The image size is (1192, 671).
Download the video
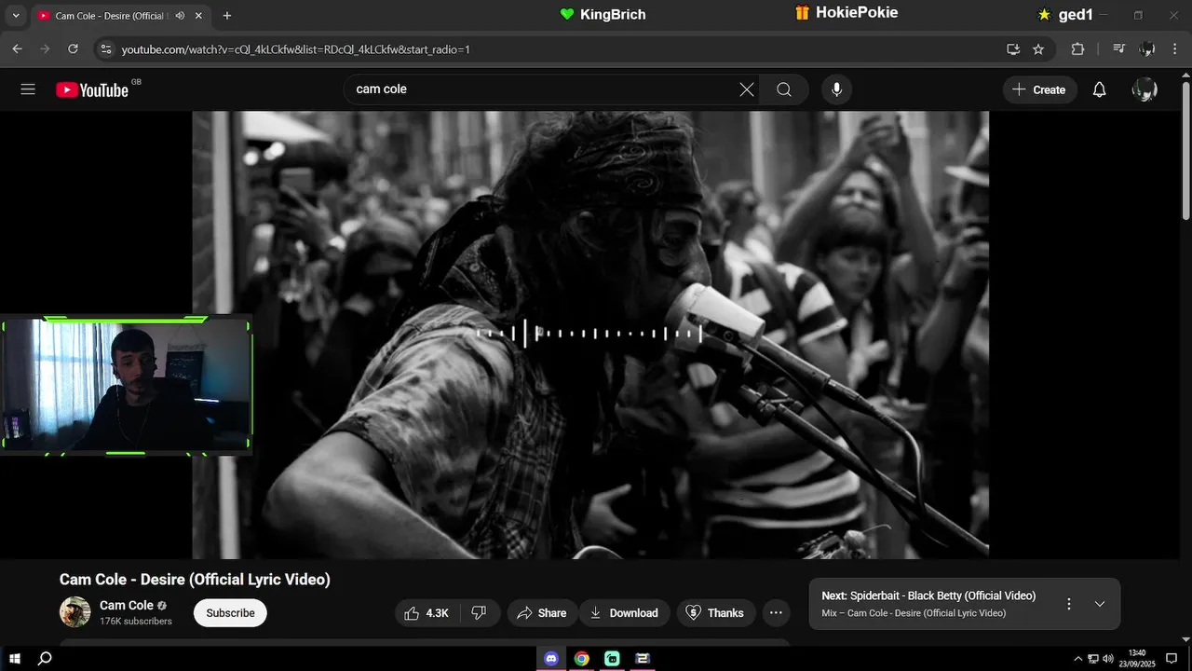pyautogui.click(x=624, y=613)
